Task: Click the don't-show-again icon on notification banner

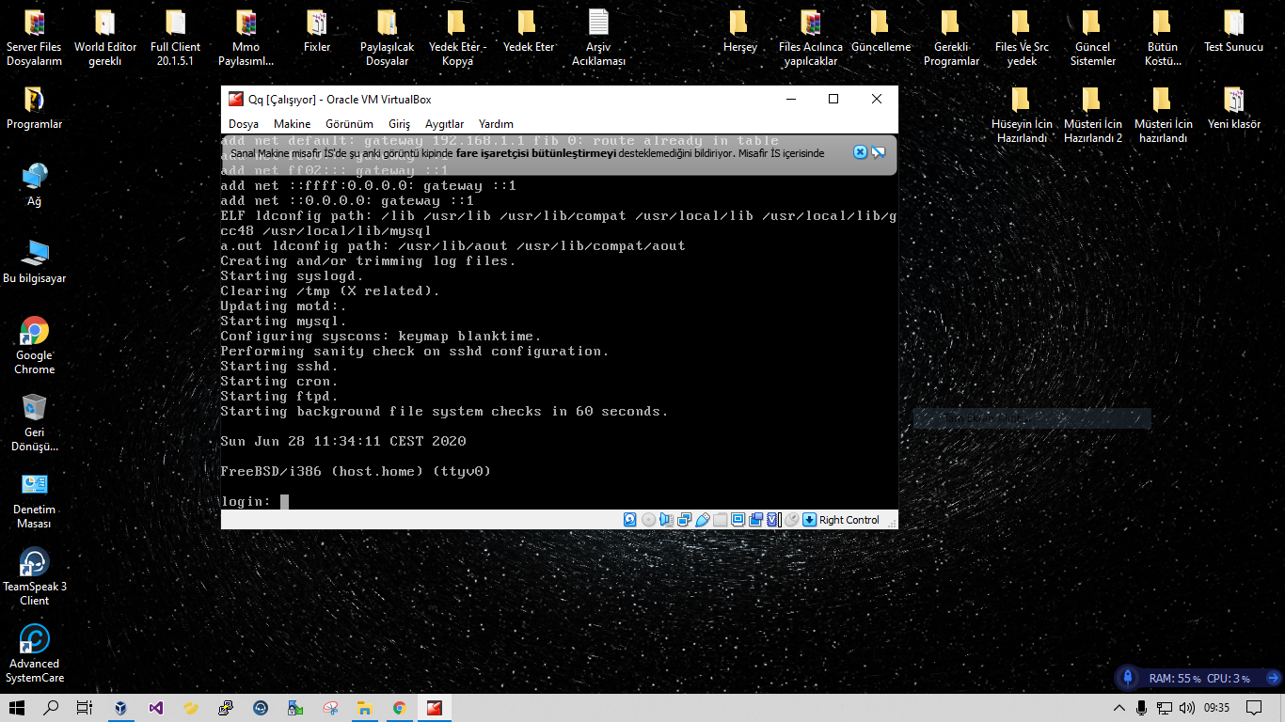Action: (x=879, y=152)
